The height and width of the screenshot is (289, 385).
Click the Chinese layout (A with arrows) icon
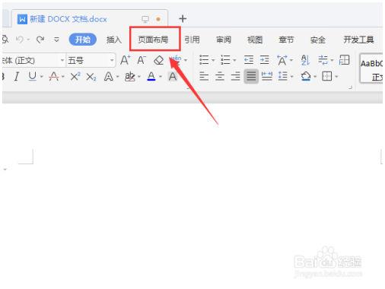pyautogui.click(x=282, y=60)
